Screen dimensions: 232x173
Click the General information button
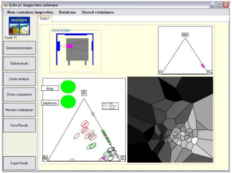19,48
